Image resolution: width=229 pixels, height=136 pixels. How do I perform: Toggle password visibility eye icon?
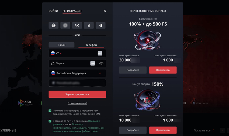[101, 63]
